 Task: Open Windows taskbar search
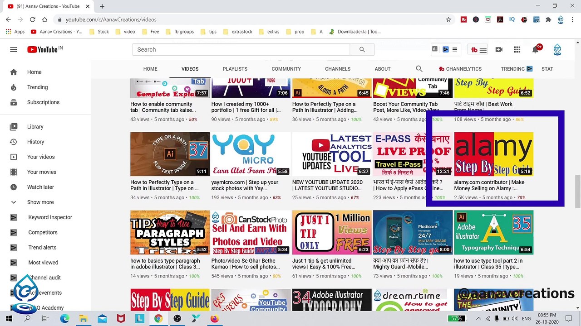click(x=27, y=319)
